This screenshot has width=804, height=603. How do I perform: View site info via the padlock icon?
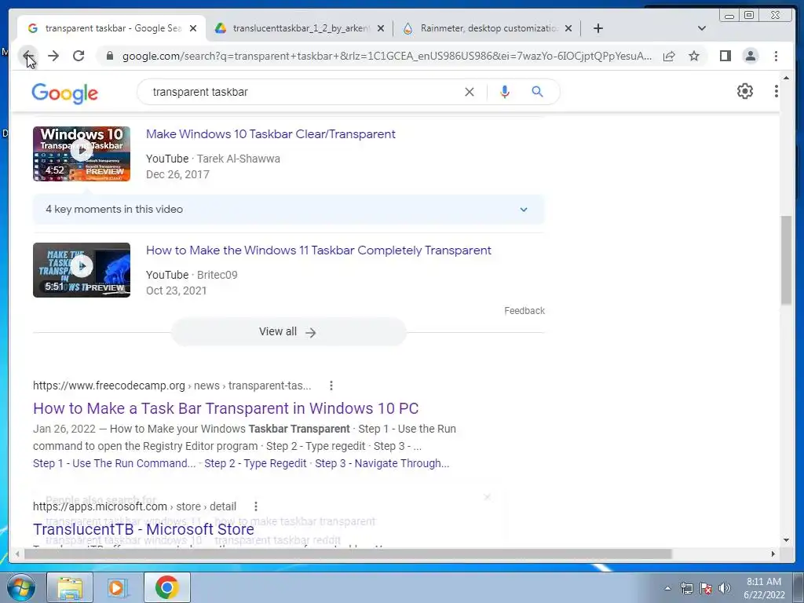109,56
